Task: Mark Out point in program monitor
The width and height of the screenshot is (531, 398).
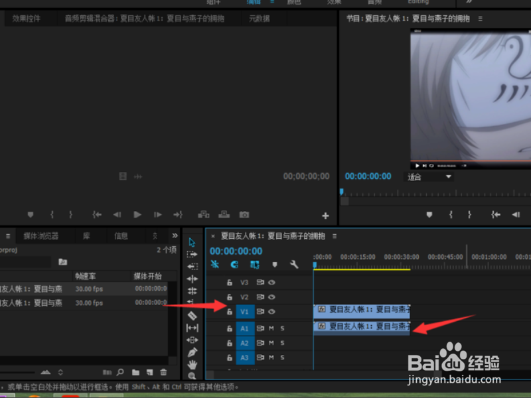Action: click(x=469, y=214)
